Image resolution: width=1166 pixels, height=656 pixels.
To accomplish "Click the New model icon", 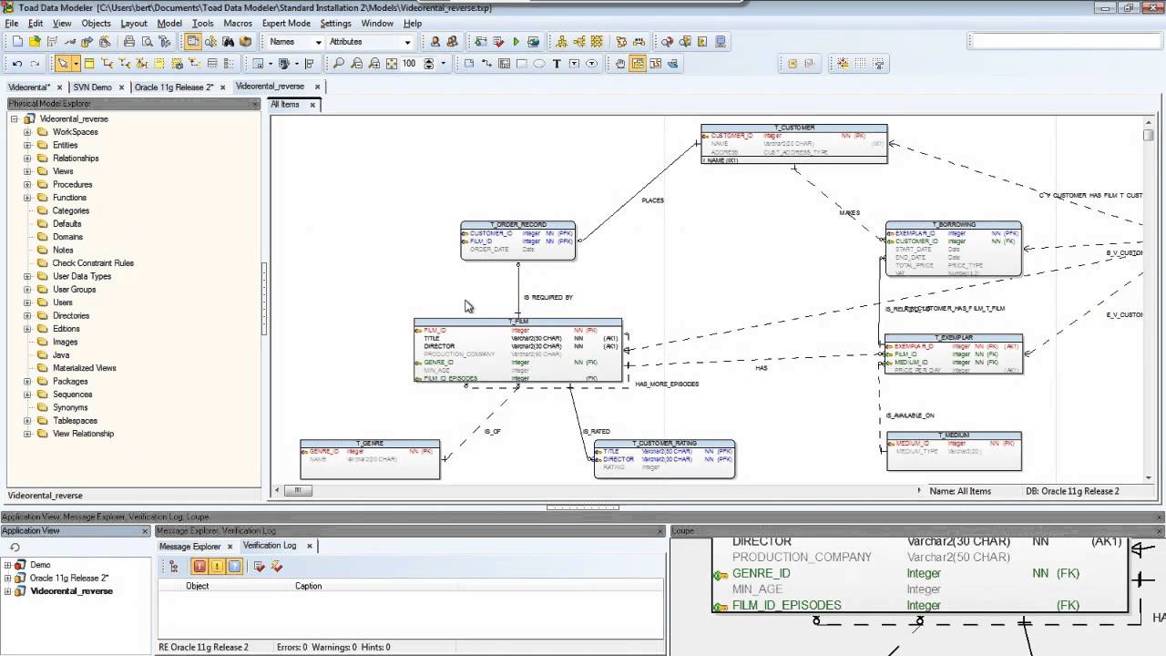I will click(x=17, y=42).
